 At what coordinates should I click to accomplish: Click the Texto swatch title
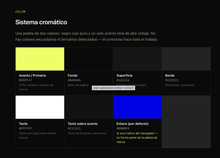pos(23,124)
